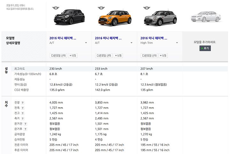The height and width of the screenshot is (154, 230).
Task: Delete the second model with ×삭제
Action: point(118,55)
